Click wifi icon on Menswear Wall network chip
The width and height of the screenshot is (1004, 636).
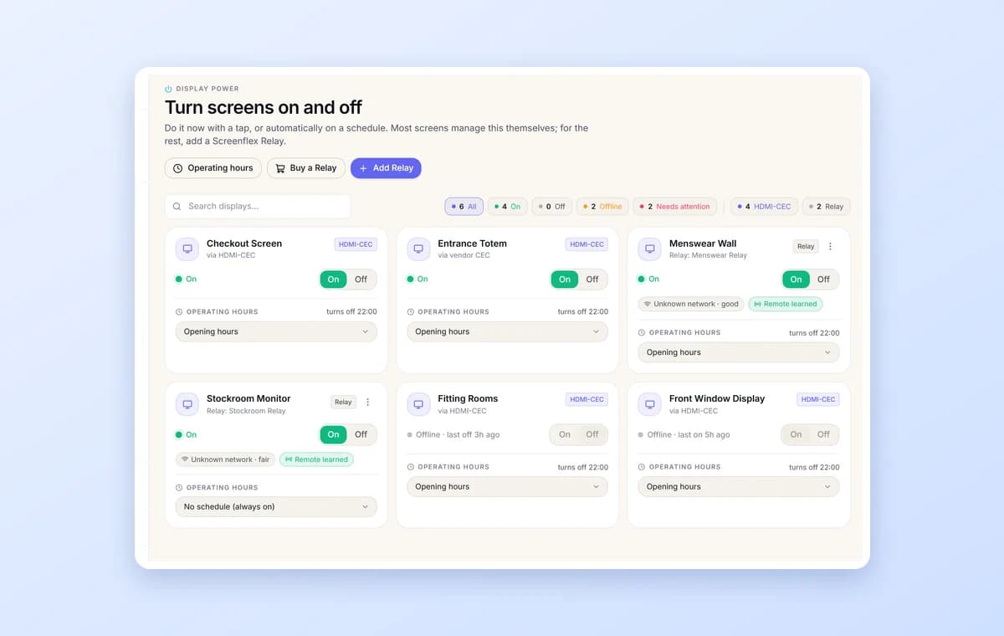pos(648,304)
